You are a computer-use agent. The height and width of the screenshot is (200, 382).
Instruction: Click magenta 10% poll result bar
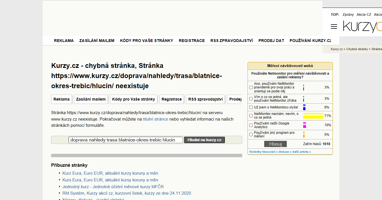(x=305, y=125)
